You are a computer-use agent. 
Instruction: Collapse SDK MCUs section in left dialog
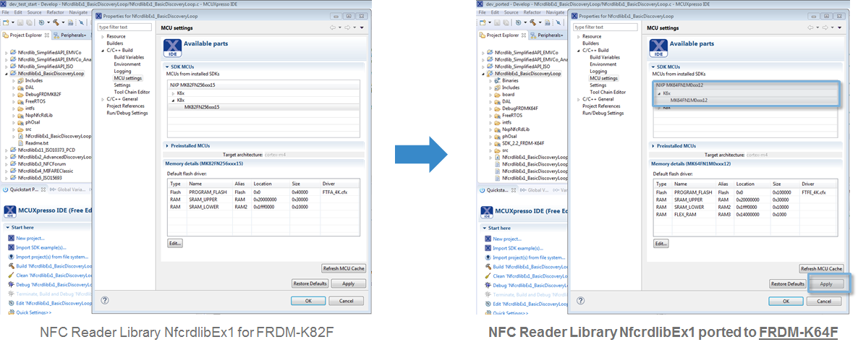(x=166, y=67)
